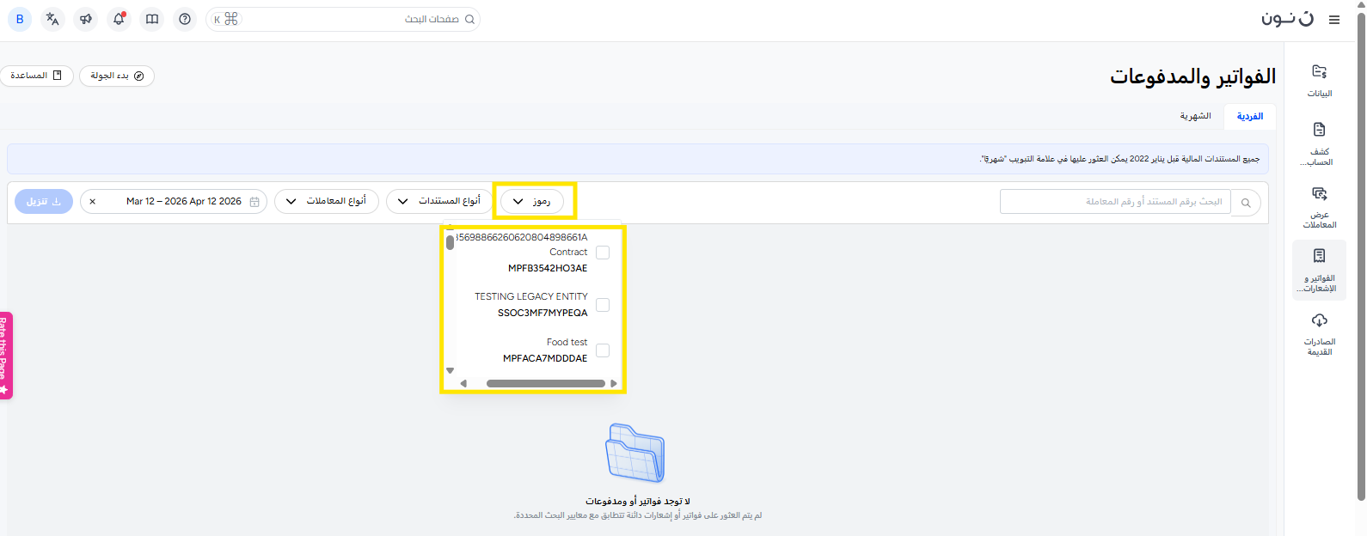
Task: Switch to the الشهرية tab
Action: 1195,116
